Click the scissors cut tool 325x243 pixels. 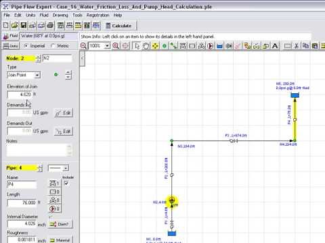pos(297,46)
